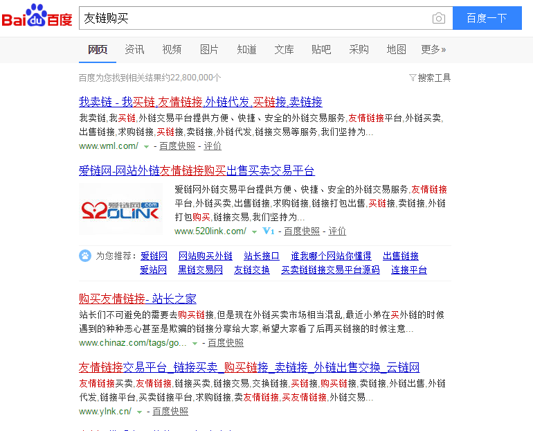Select the 网页 tab

coord(98,50)
